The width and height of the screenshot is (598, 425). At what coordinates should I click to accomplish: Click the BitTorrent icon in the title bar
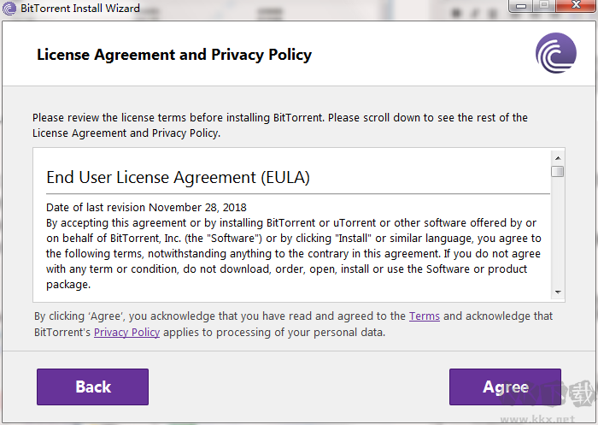click(9, 9)
